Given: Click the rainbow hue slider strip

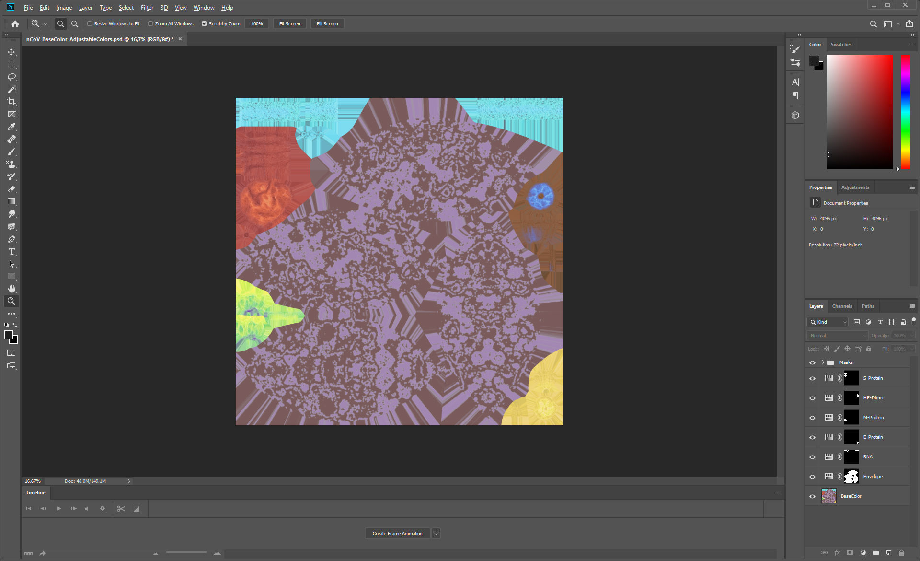Looking at the screenshot, I should [x=905, y=112].
